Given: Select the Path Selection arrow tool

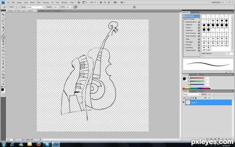Looking at the screenshot, I should [3, 67].
